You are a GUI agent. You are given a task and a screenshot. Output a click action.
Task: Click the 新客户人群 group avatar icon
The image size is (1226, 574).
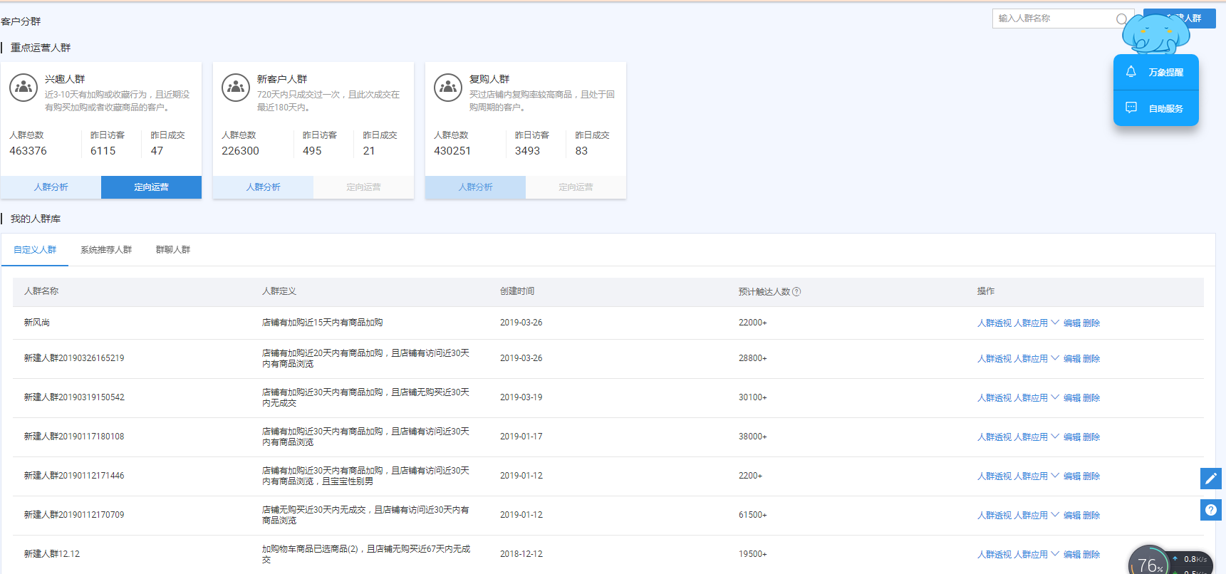point(236,88)
